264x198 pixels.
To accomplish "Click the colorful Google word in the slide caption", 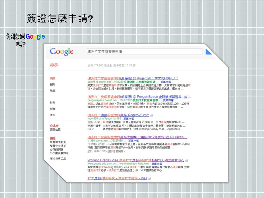I will [35, 37].
